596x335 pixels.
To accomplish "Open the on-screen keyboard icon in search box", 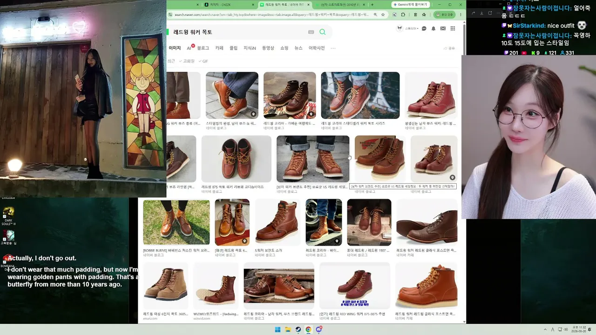I will (x=311, y=32).
